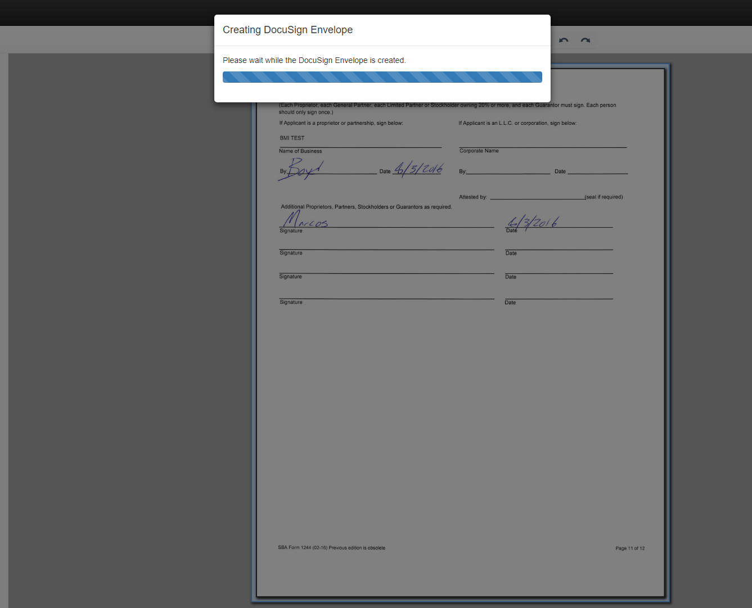Screen dimensions: 752x608
Task: Click the Page 11 of 12 footer
Action: 630,548
